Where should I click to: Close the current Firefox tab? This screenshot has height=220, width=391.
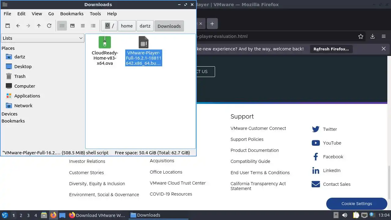pos(200,24)
